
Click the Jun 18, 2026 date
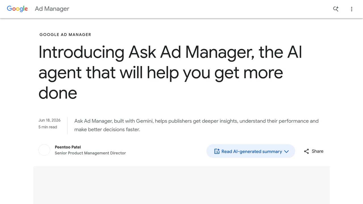pos(49,120)
